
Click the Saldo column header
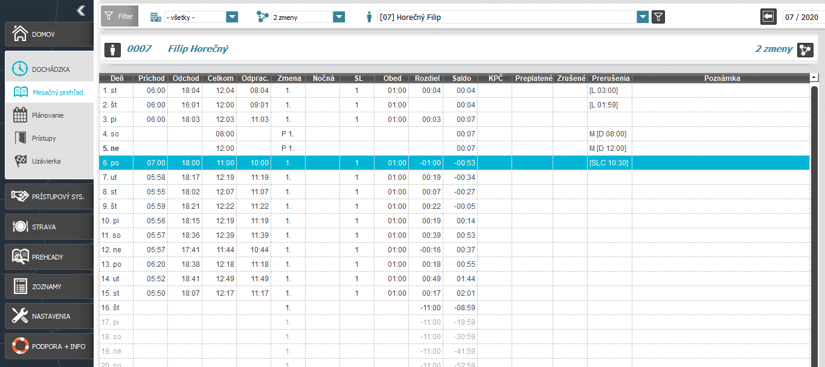(461, 78)
